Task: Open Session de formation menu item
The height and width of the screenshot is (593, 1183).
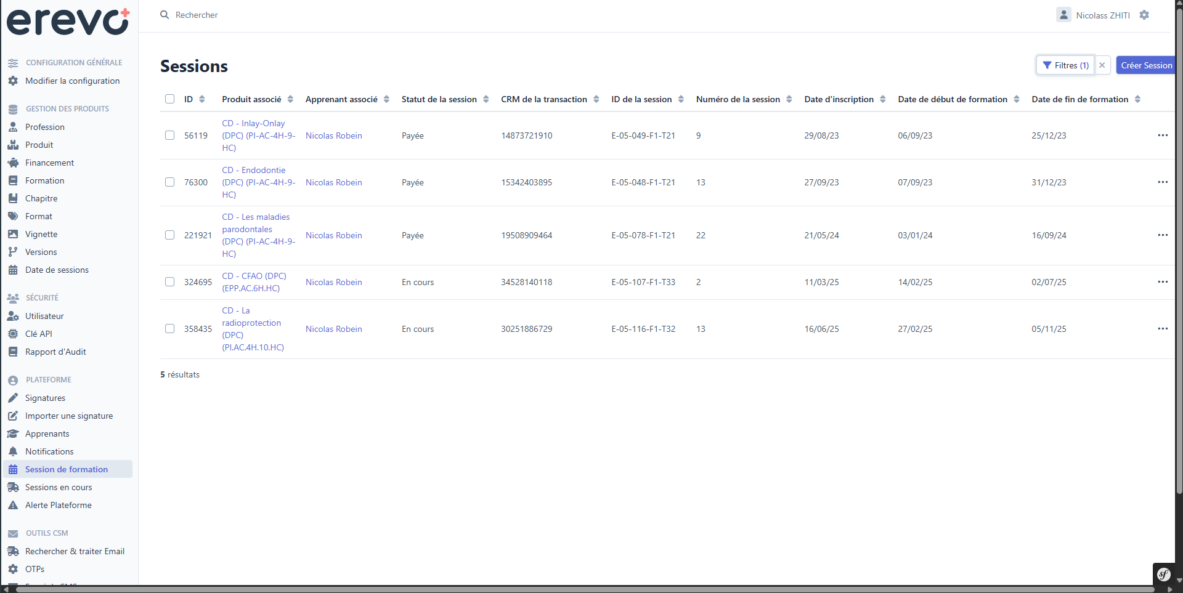Action: (x=68, y=469)
